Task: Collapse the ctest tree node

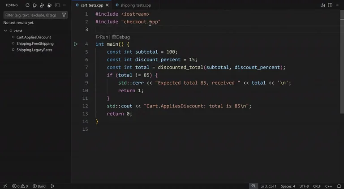Action: click(x=5, y=31)
